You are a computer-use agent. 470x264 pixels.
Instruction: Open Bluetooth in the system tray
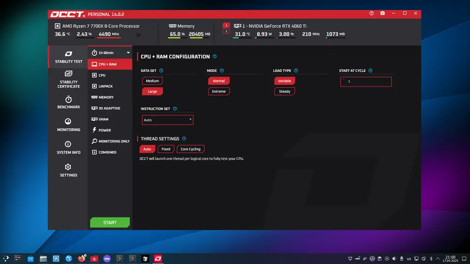(431, 259)
